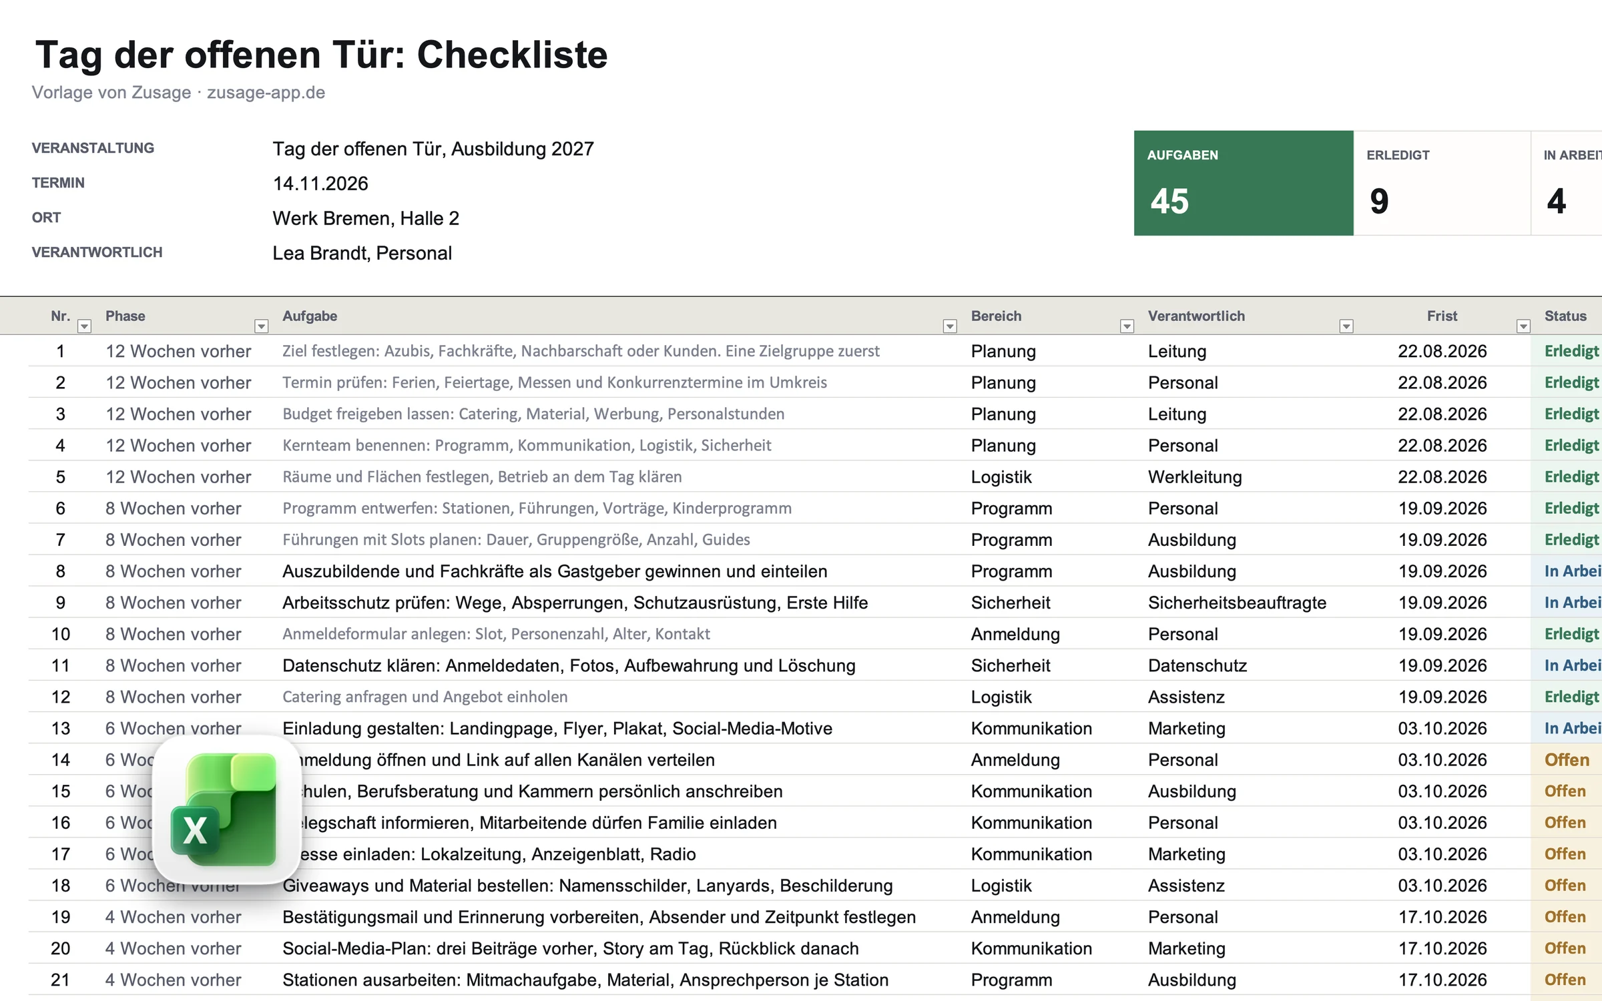Click Frist 19.09.2026 in row 12
This screenshot has height=1001, width=1602.
click(x=1442, y=697)
